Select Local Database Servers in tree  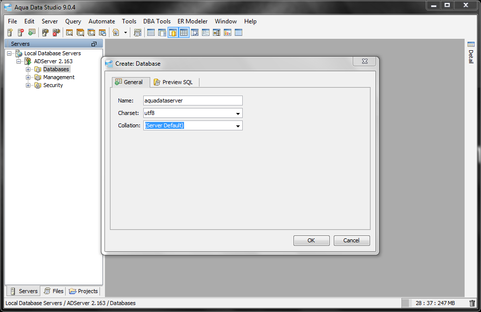click(52, 53)
